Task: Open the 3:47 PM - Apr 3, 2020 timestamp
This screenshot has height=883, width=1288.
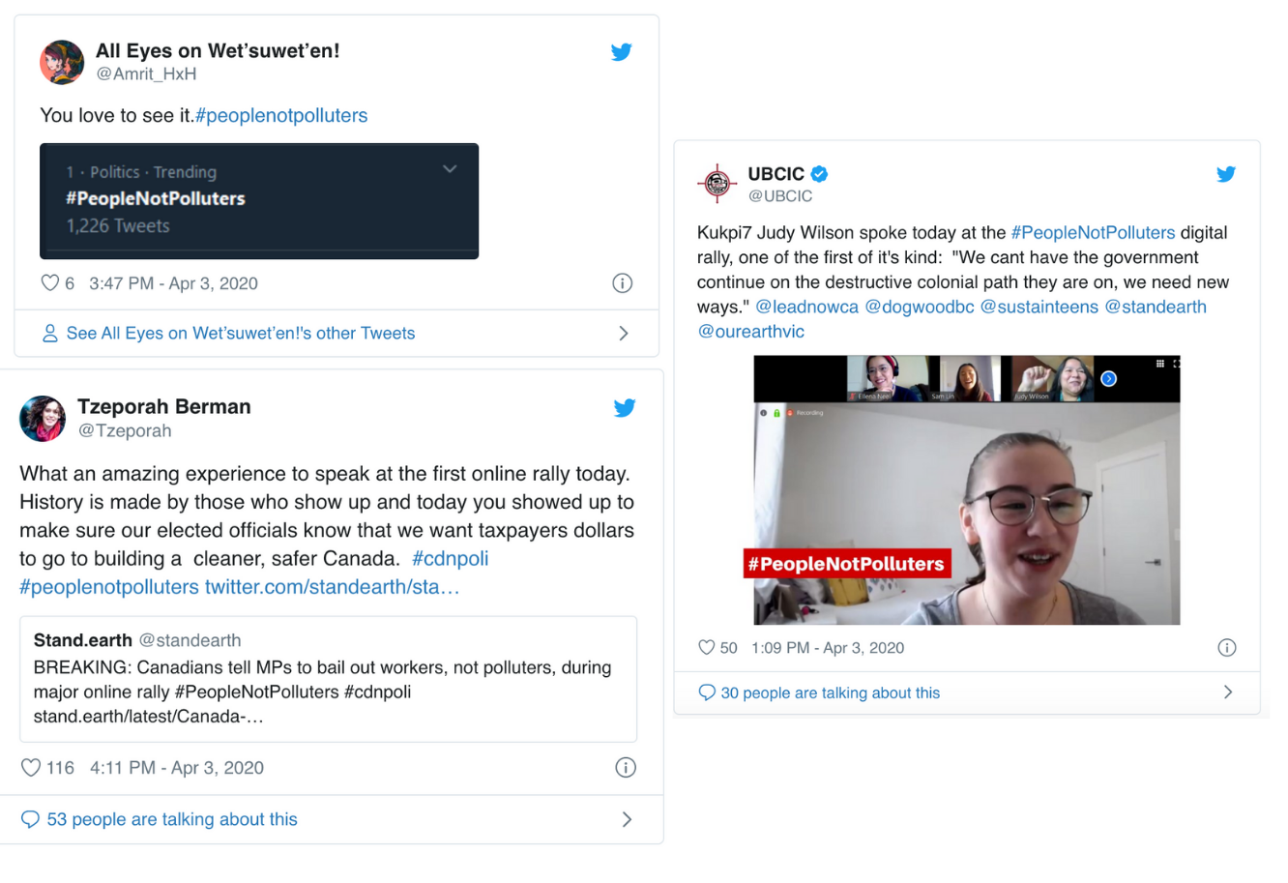Action: pos(173,283)
